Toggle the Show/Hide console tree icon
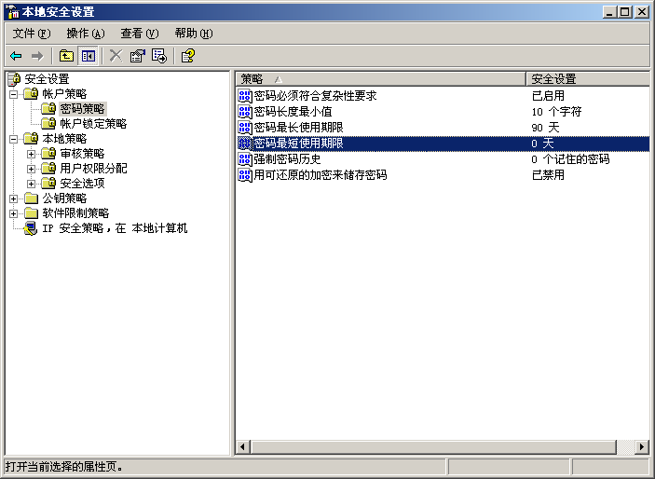This screenshot has width=655, height=479. pyautogui.click(x=89, y=56)
